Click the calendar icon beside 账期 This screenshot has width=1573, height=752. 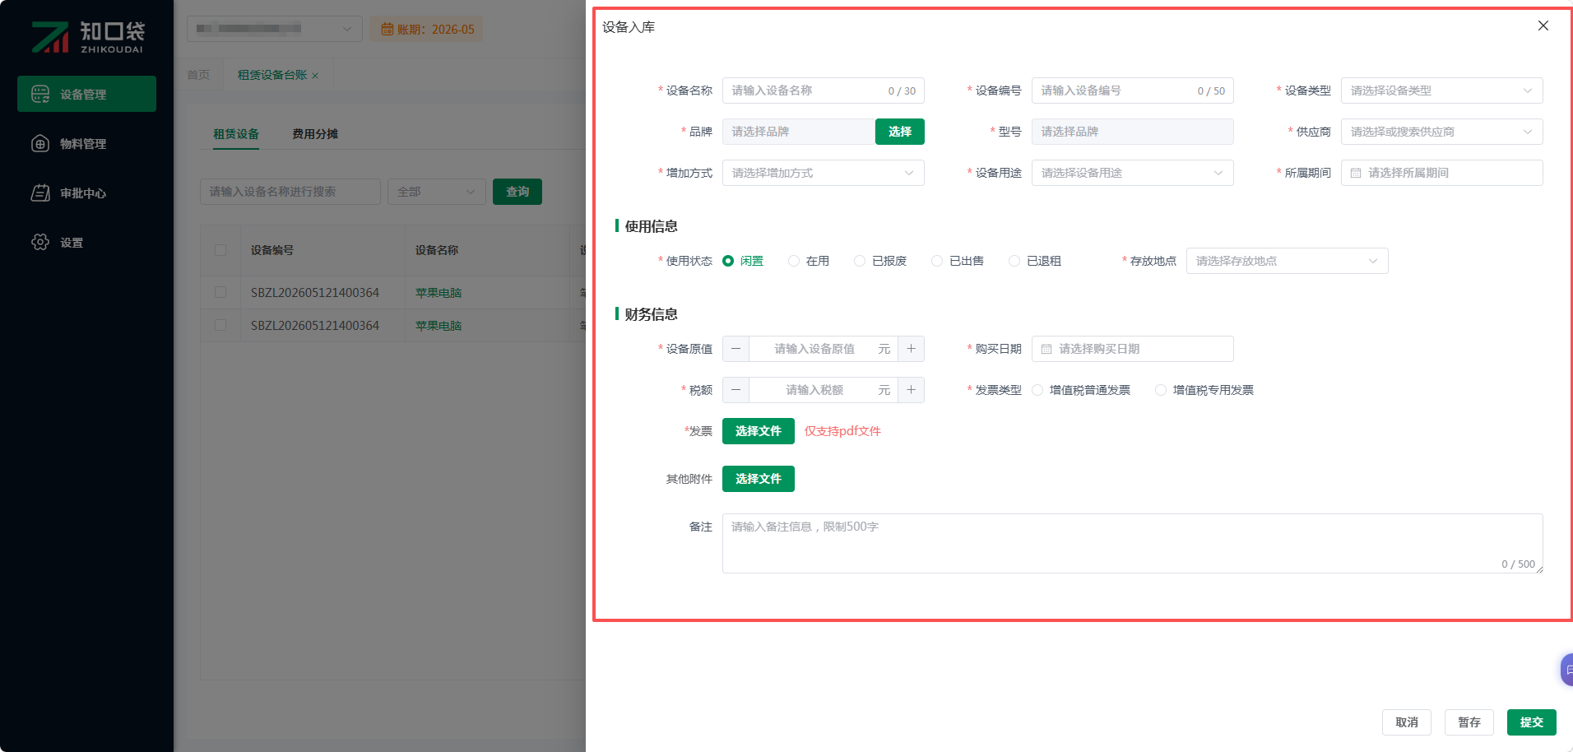tap(387, 30)
